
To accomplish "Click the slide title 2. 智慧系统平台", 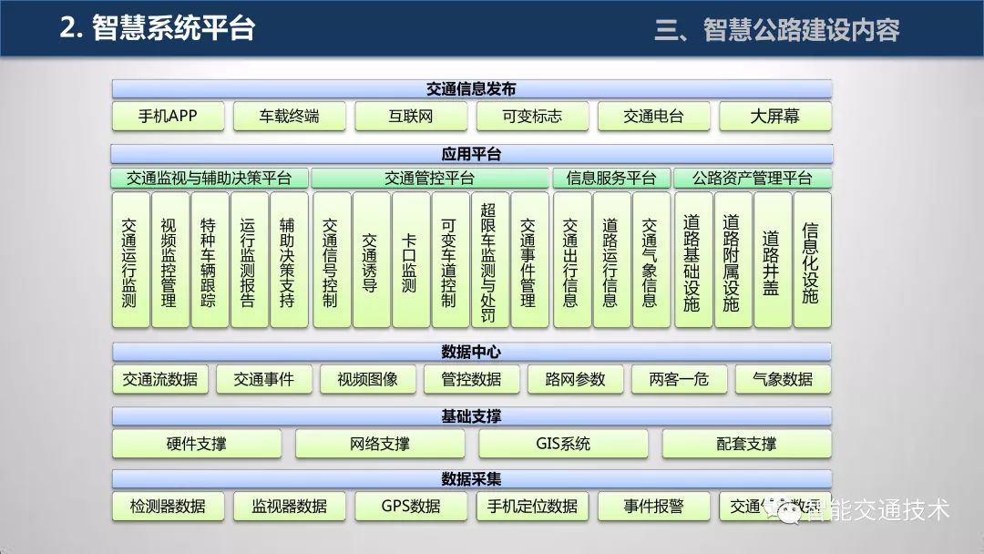I will [x=158, y=28].
